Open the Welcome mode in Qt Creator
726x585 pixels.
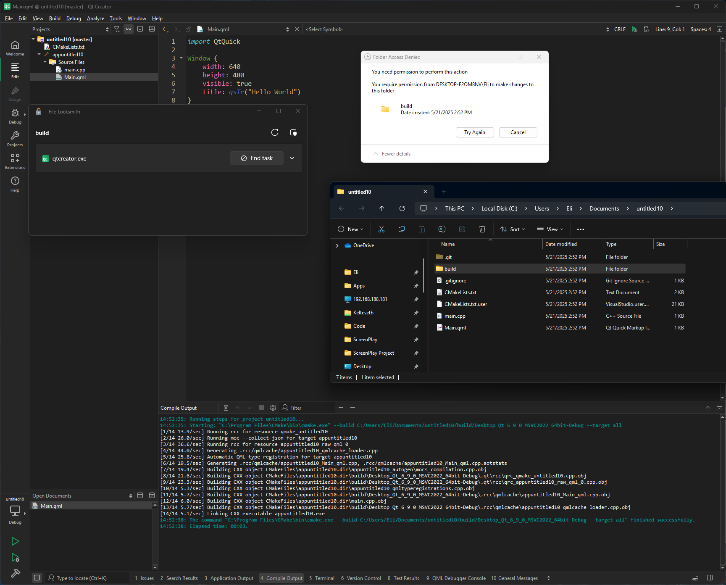tap(15, 48)
